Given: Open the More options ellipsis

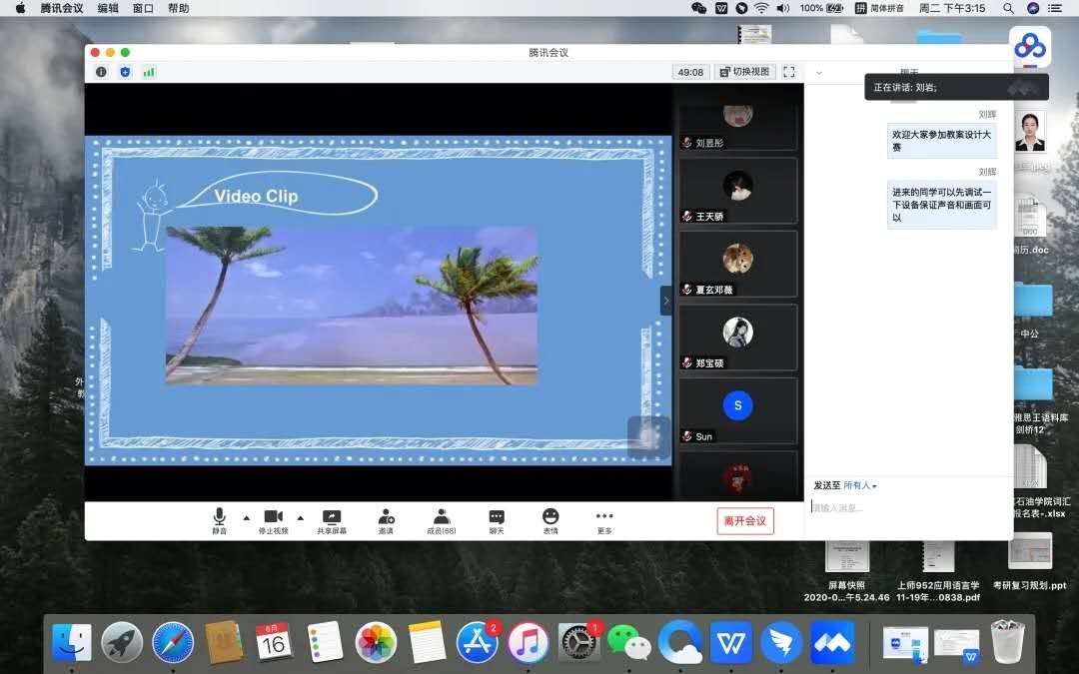Looking at the screenshot, I should click(604, 520).
